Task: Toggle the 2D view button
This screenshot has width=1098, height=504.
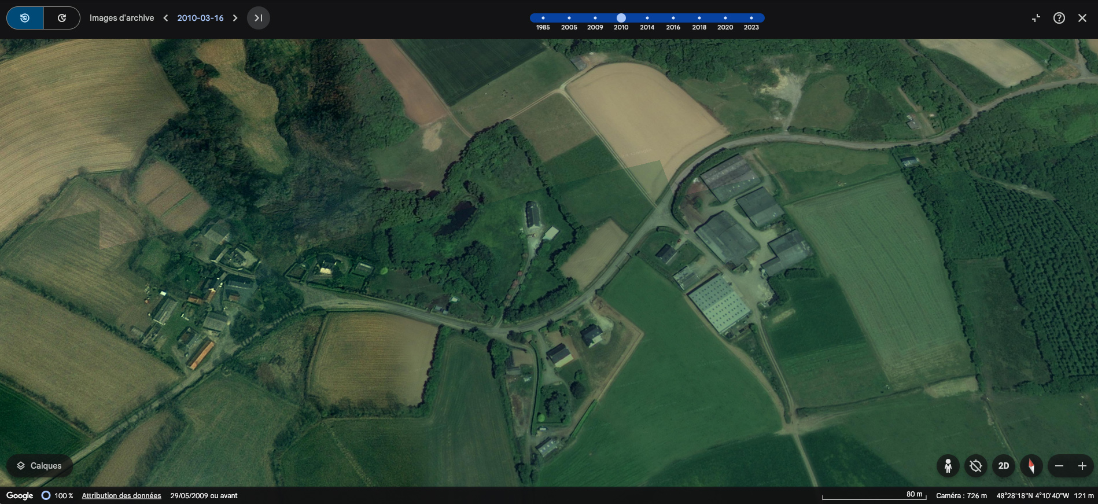Action: [1003, 466]
